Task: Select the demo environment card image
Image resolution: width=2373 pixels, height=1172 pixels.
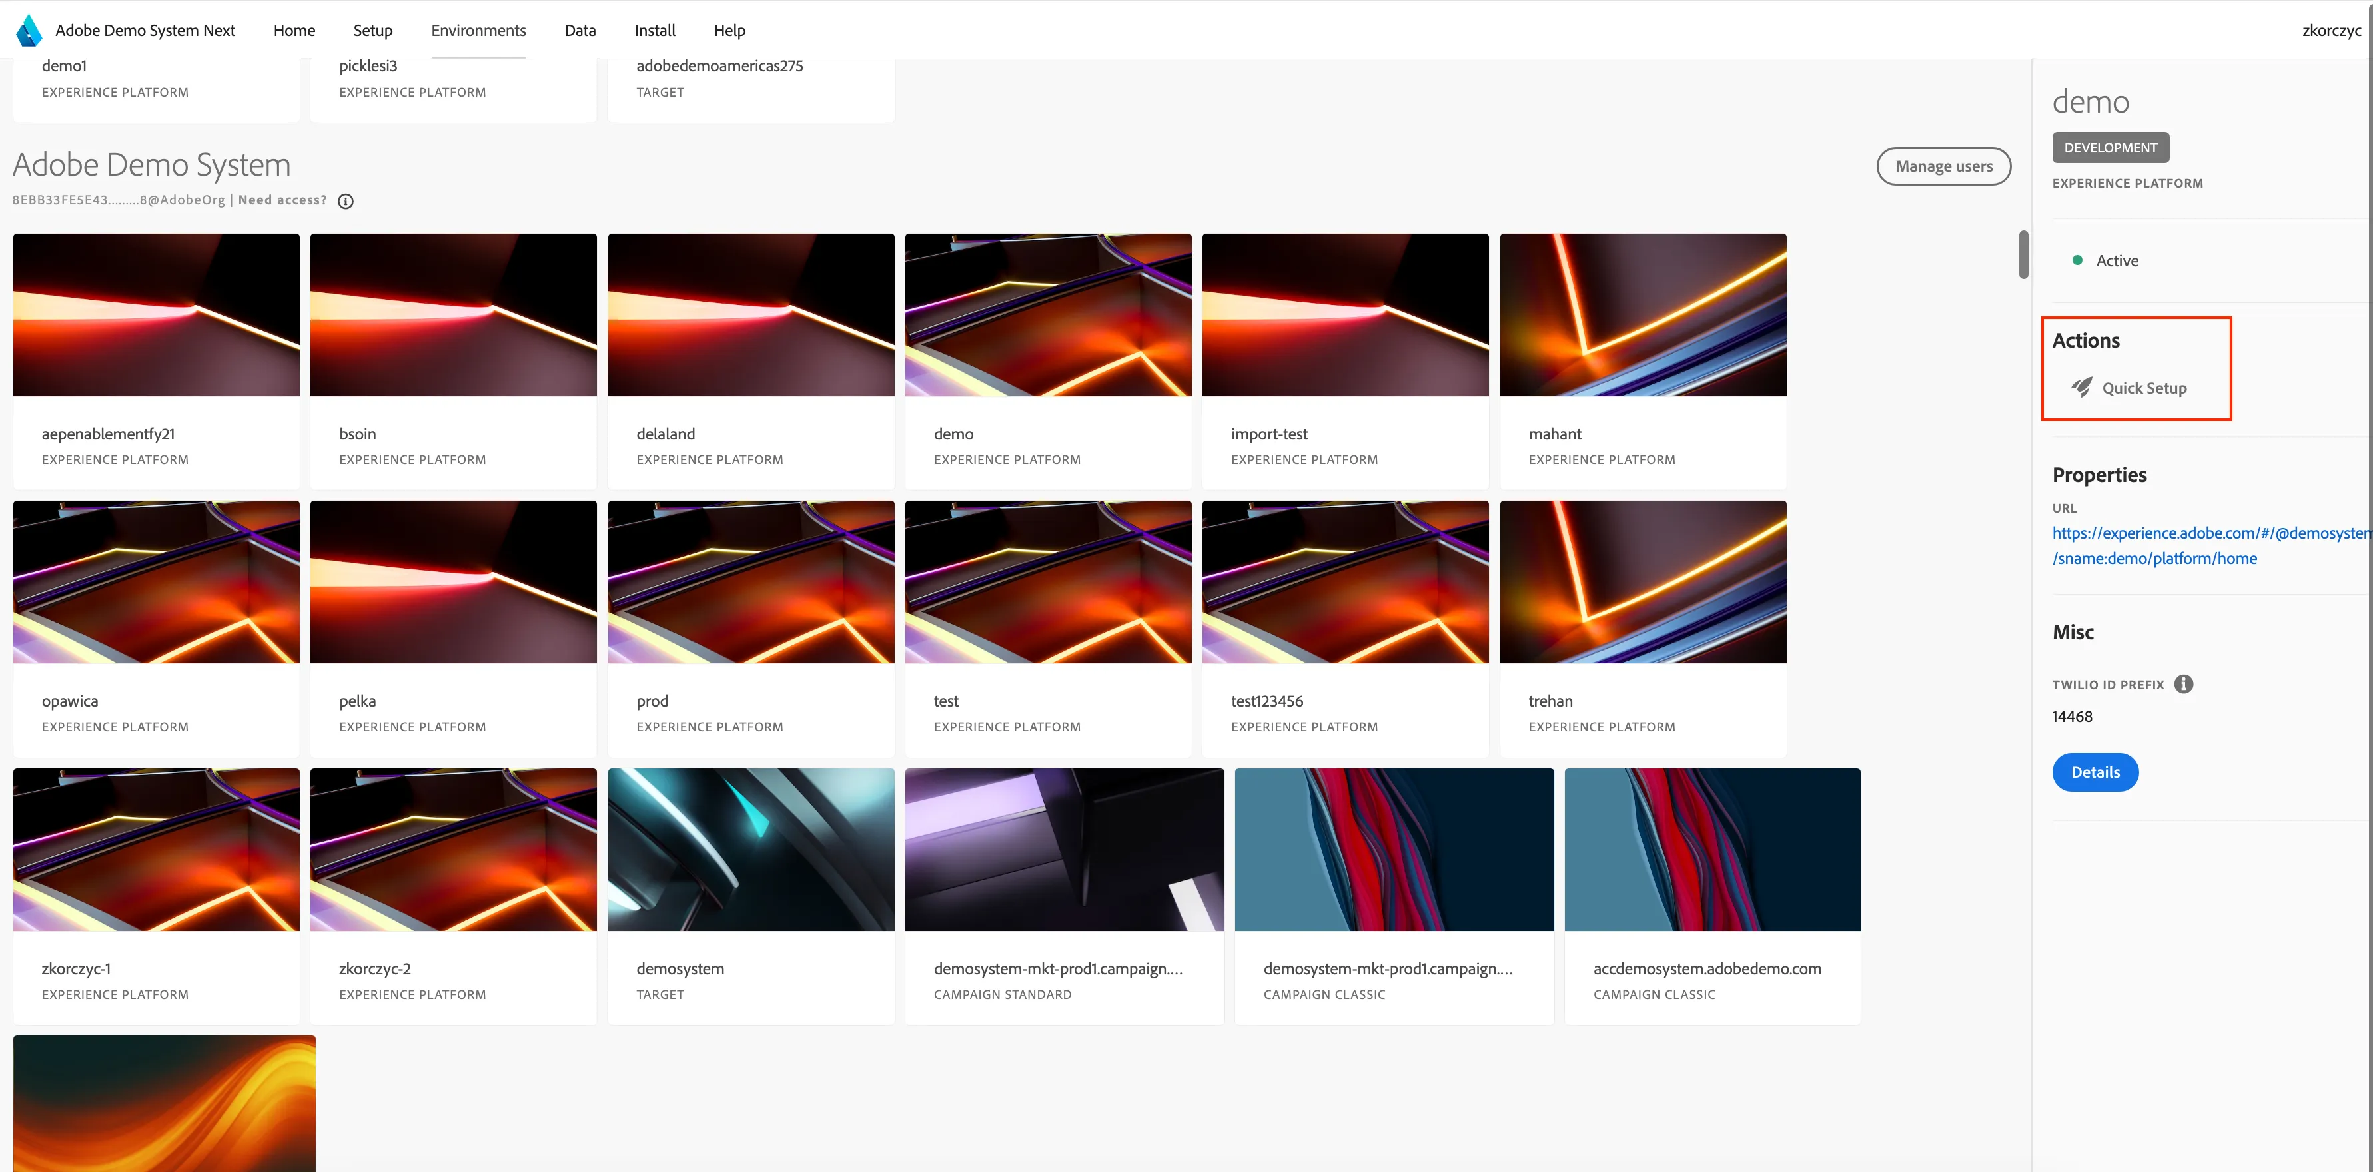Action: [x=1049, y=315]
